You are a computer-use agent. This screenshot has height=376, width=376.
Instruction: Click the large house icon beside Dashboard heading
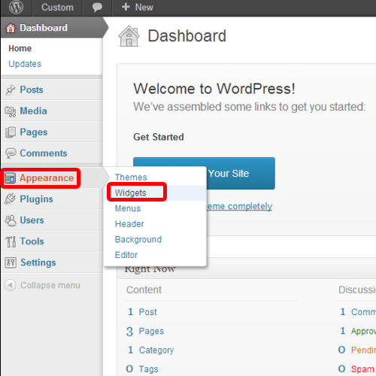(129, 36)
